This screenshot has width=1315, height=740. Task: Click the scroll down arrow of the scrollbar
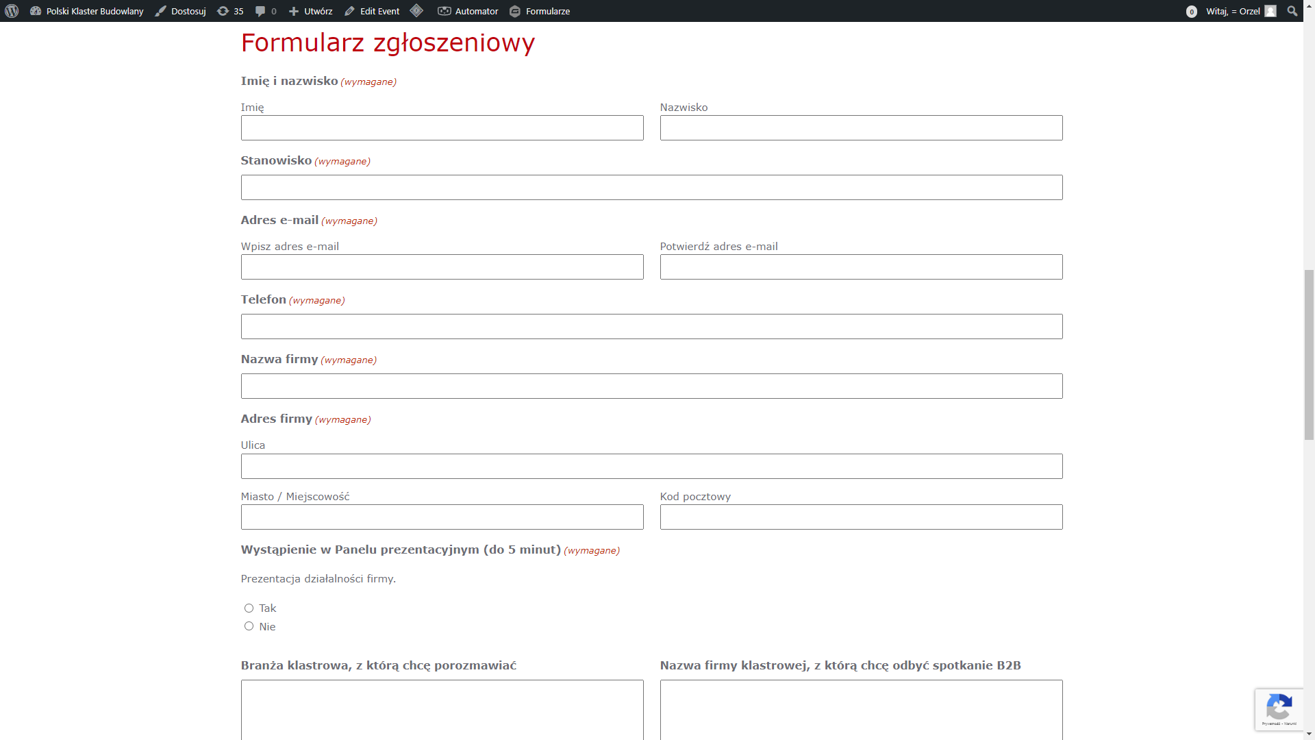pos(1309,735)
